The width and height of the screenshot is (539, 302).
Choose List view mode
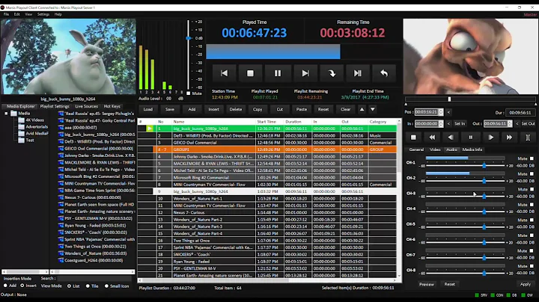pos(69,286)
